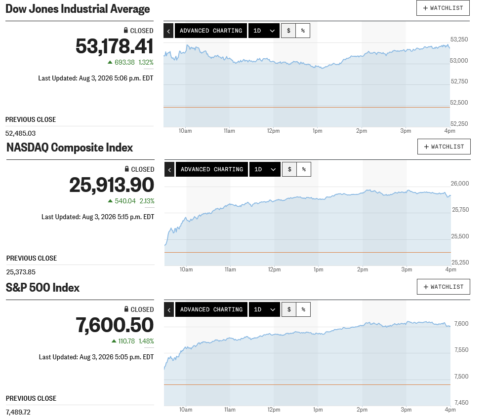Image resolution: width=488 pixels, height=418 pixels.
Task: Switch NASDAQ chart to percent view
Action: tap(304, 169)
